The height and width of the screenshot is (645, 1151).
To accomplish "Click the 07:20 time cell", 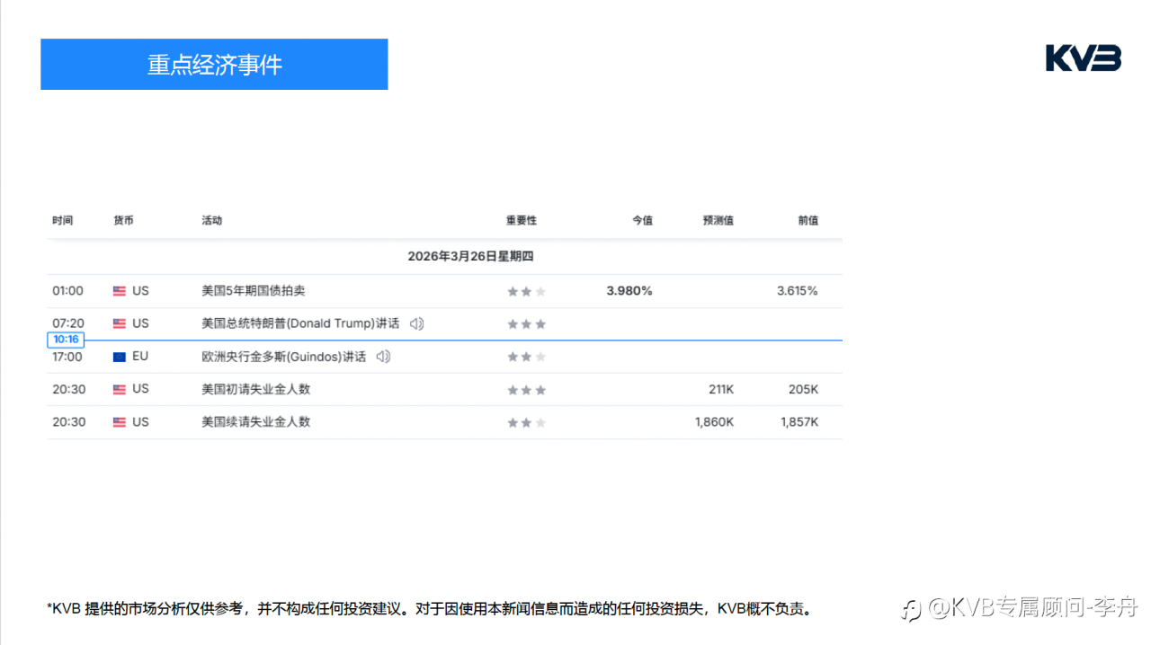I will point(68,323).
